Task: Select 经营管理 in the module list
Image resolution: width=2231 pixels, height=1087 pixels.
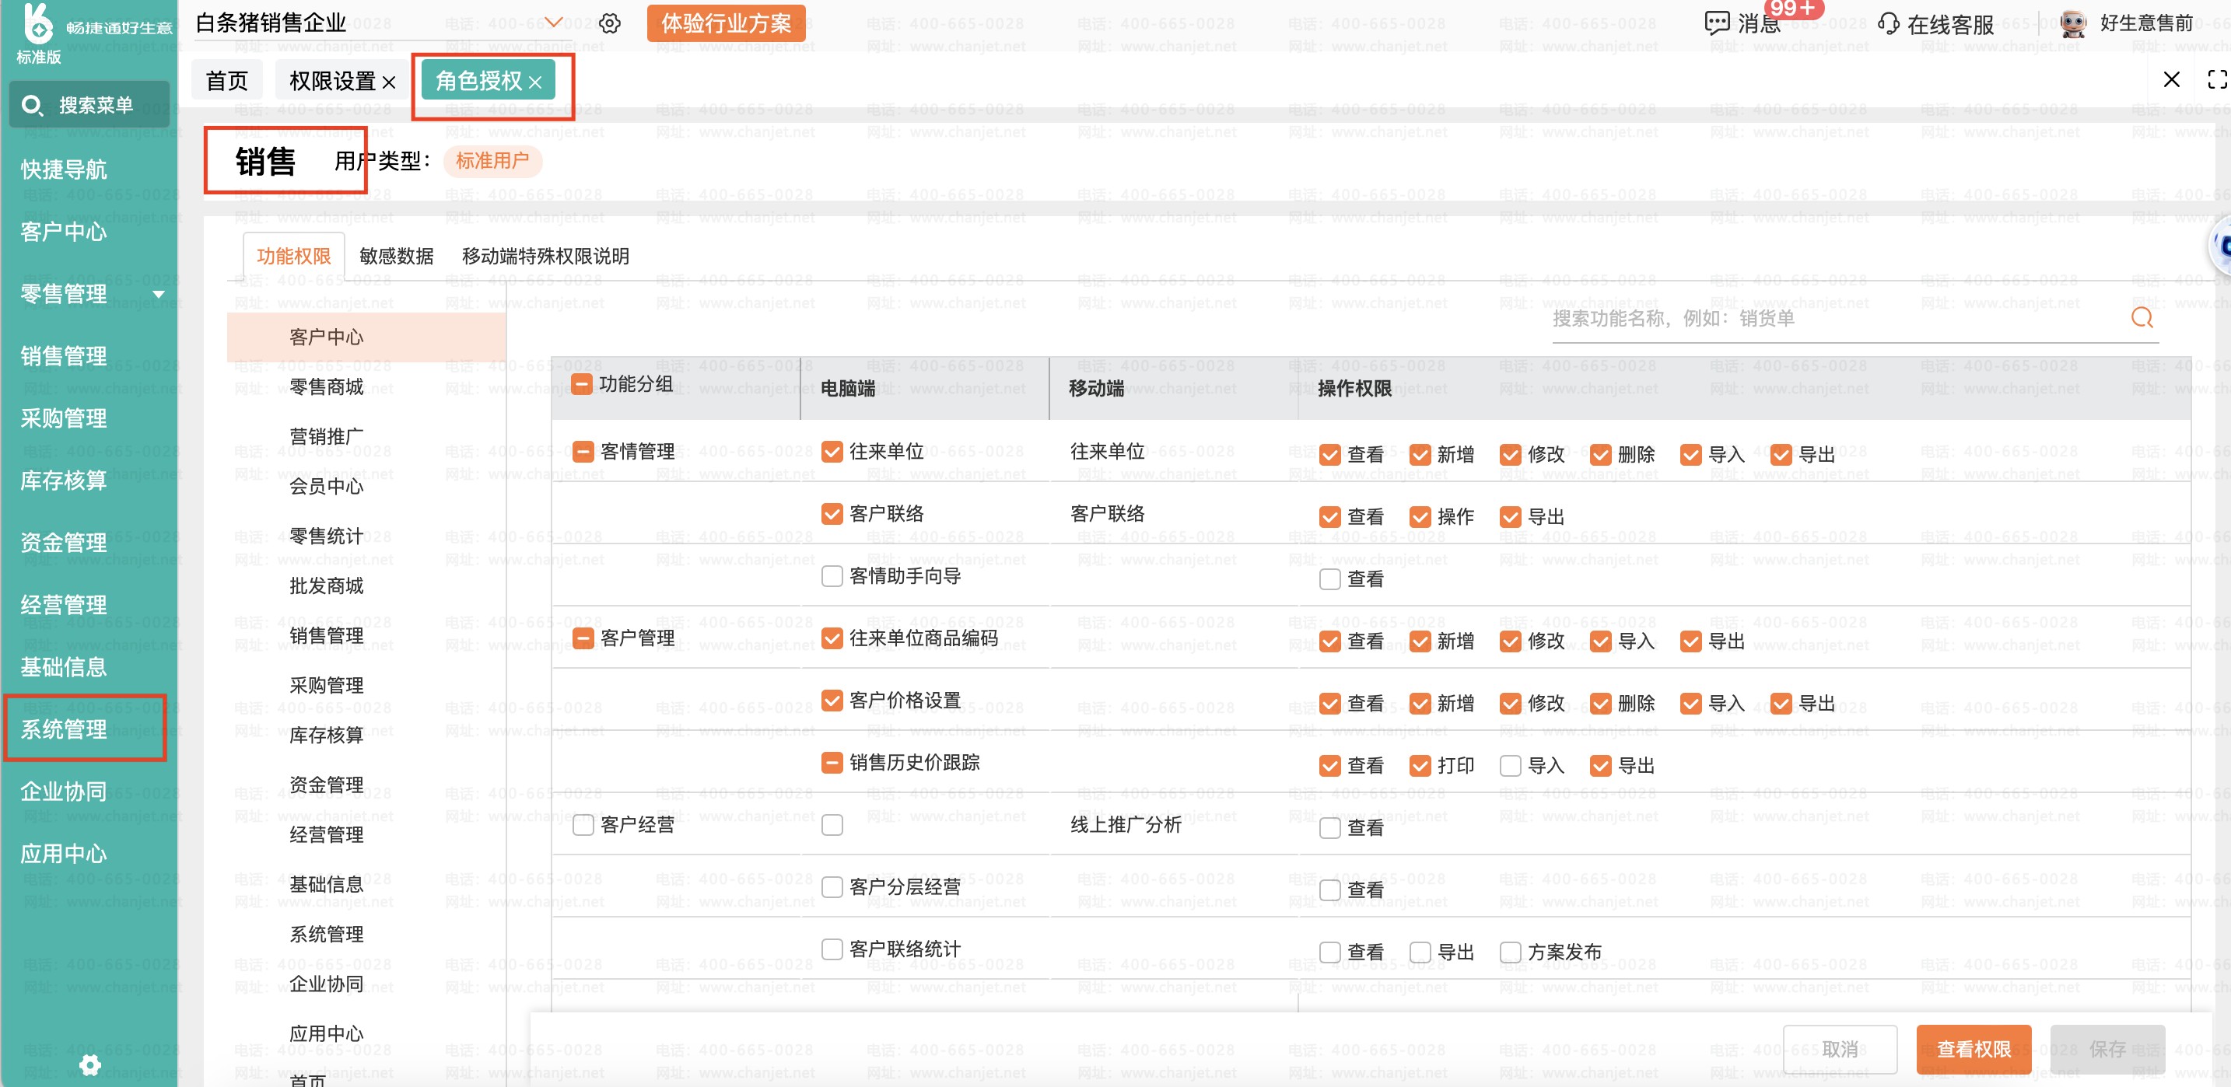Action: click(x=326, y=834)
